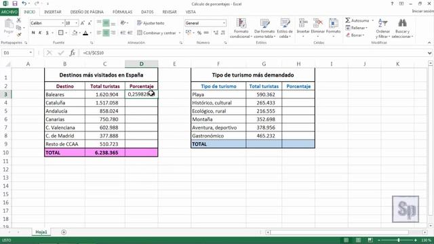
Task: Click the Eliminar cells icon
Action: [x=318, y=24]
